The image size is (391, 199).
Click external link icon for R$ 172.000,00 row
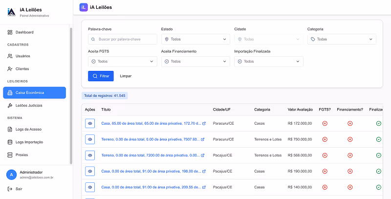[x=204, y=123]
